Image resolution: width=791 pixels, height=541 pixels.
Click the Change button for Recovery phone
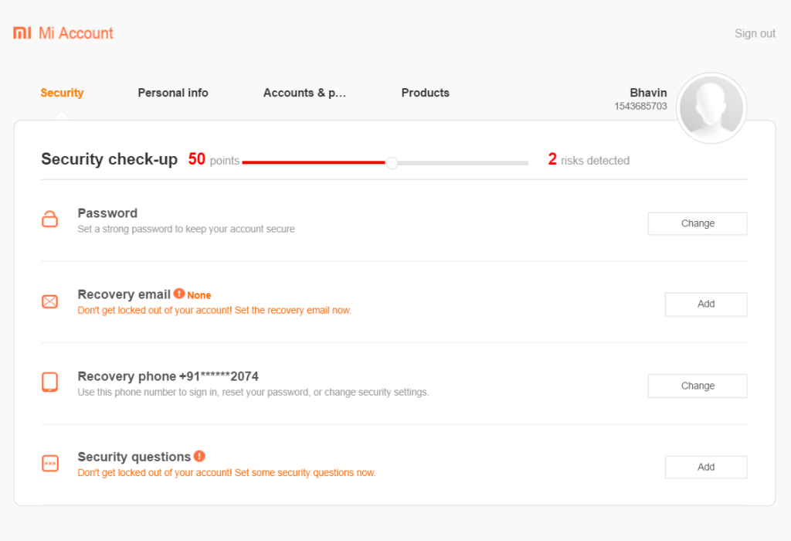pyautogui.click(x=697, y=386)
